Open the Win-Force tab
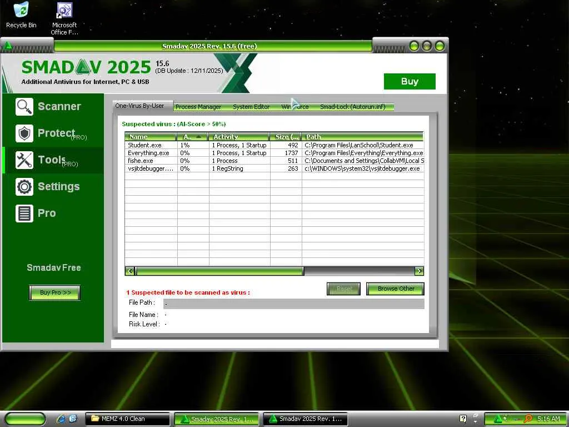 point(295,107)
